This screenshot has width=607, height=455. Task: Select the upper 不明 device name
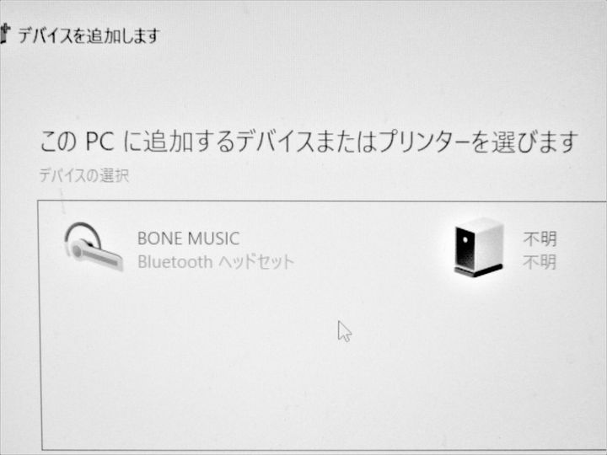pos(540,238)
